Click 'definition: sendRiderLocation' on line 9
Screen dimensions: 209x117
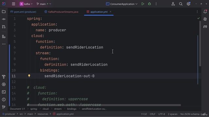tap(76, 65)
